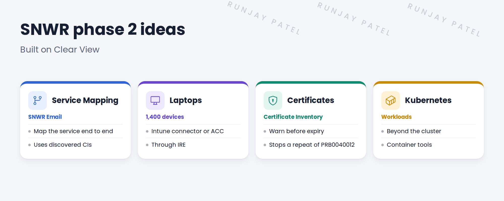Click 'Beyond the cluster' bullet item

414,131
